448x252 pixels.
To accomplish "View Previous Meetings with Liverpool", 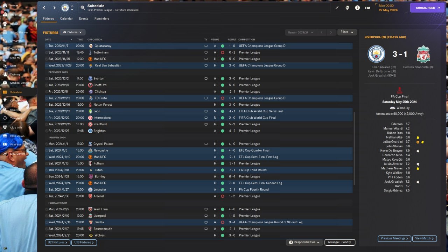I will pos(394,238).
